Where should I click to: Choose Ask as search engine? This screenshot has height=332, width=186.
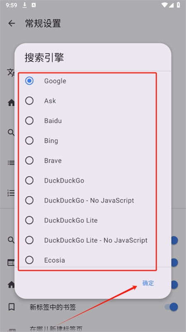tap(29, 101)
